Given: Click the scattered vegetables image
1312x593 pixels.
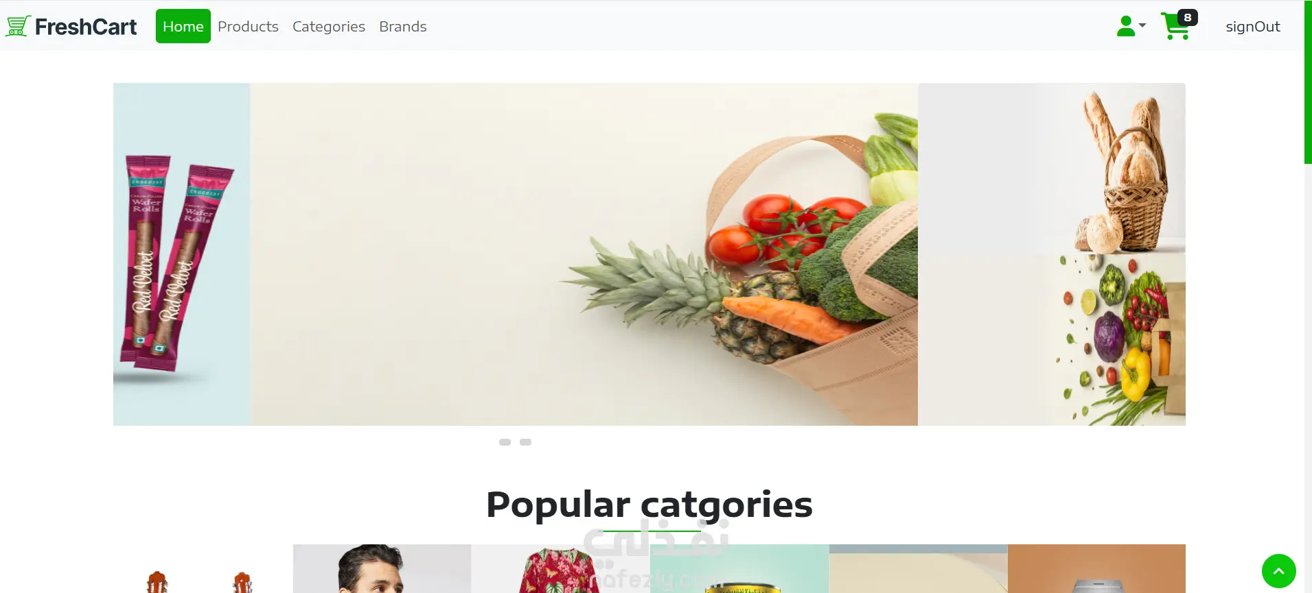Looking at the screenshot, I should pyautogui.click(x=1052, y=340).
